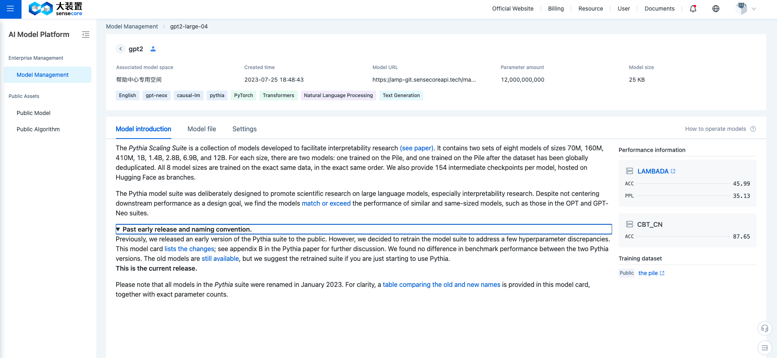This screenshot has height=358, width=777.
Task: Open the Settings tab
Action: (245, 129)
